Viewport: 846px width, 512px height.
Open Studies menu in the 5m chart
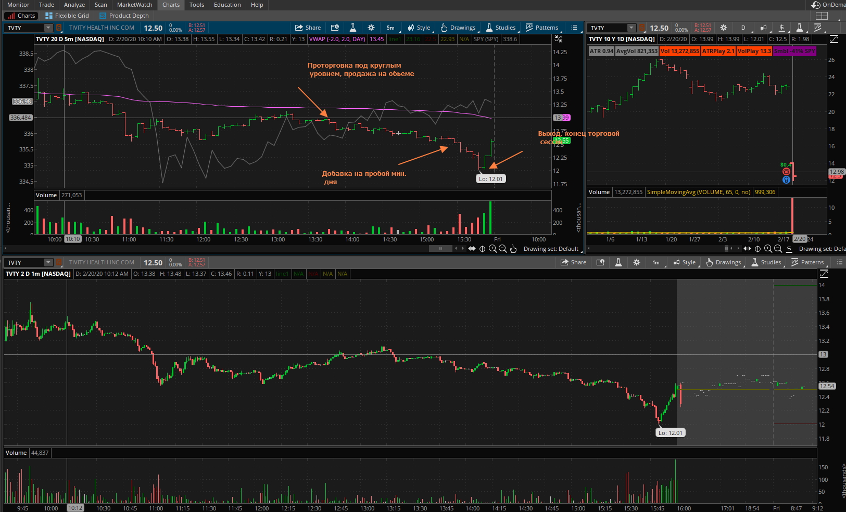click(x=500, y=28)
